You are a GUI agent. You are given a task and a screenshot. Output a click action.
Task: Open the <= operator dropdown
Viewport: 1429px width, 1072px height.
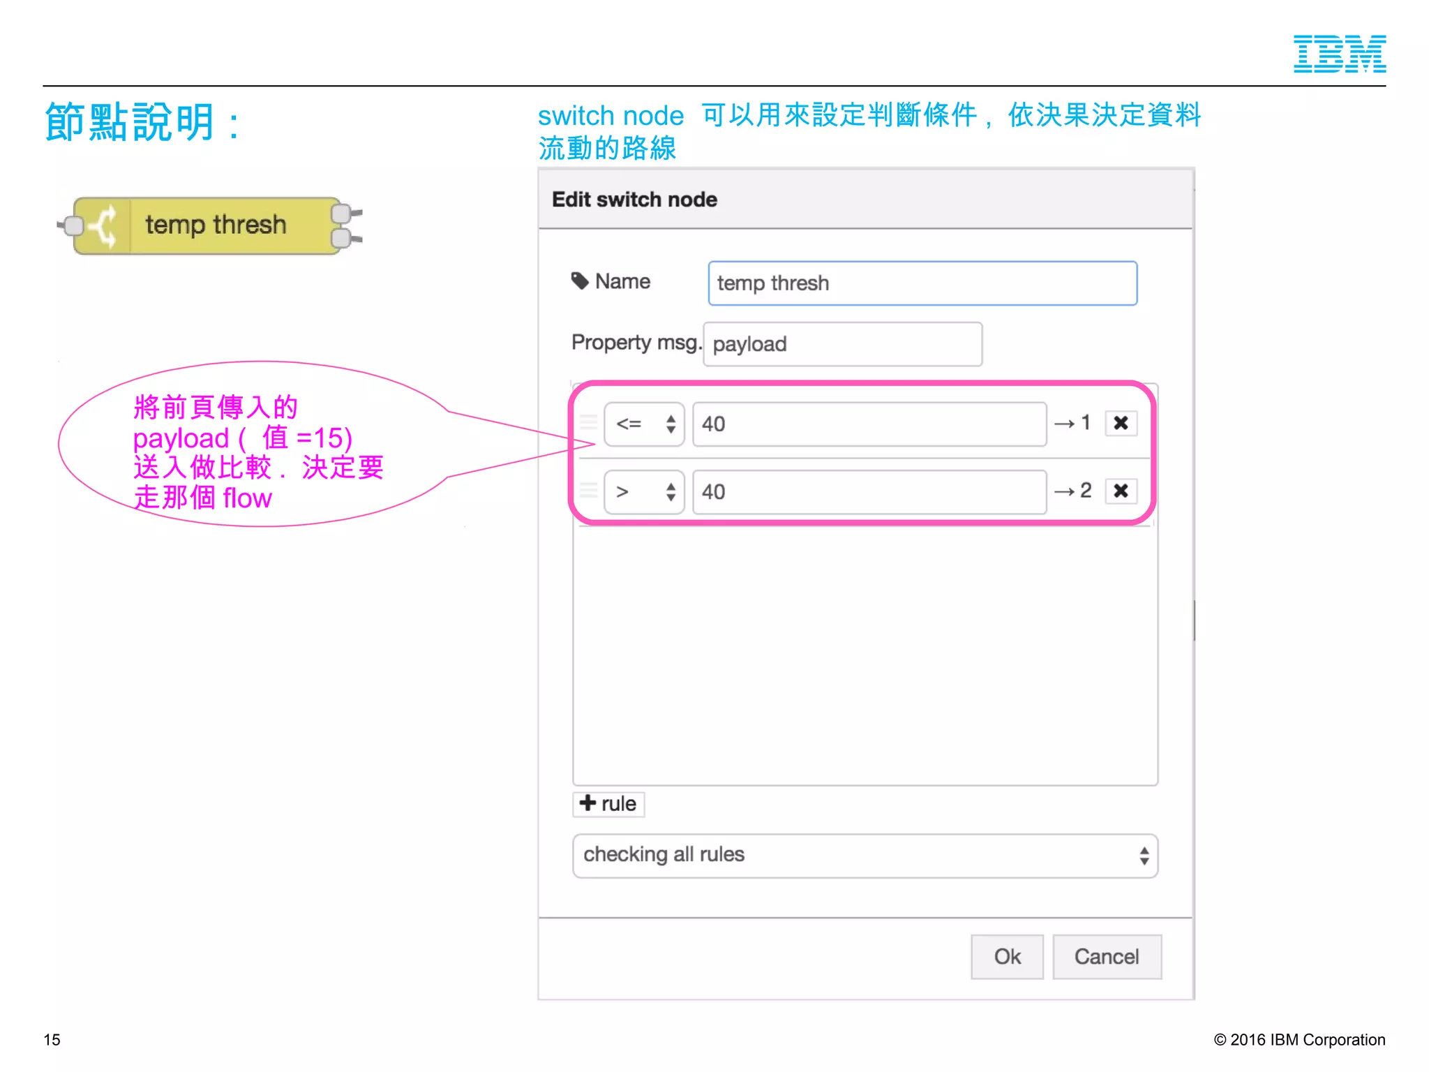pos(644,424)
